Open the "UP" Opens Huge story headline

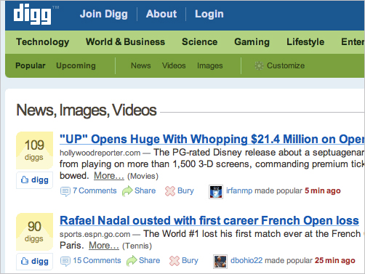pos(212,140)
